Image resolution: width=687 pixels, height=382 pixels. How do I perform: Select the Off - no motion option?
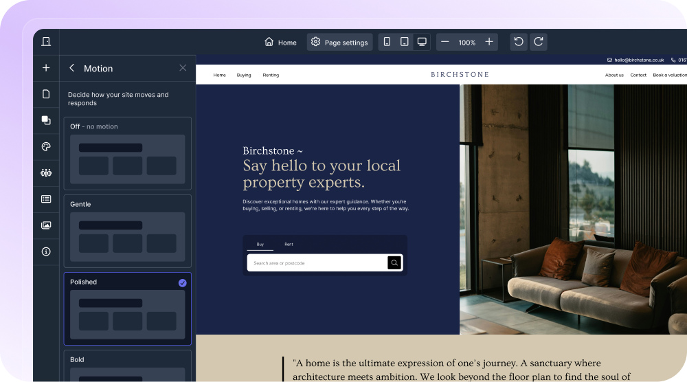[x=128, y=153]
